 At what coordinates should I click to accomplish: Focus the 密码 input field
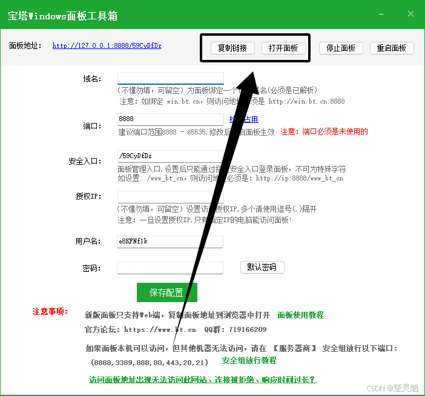(x=170, y=268)
